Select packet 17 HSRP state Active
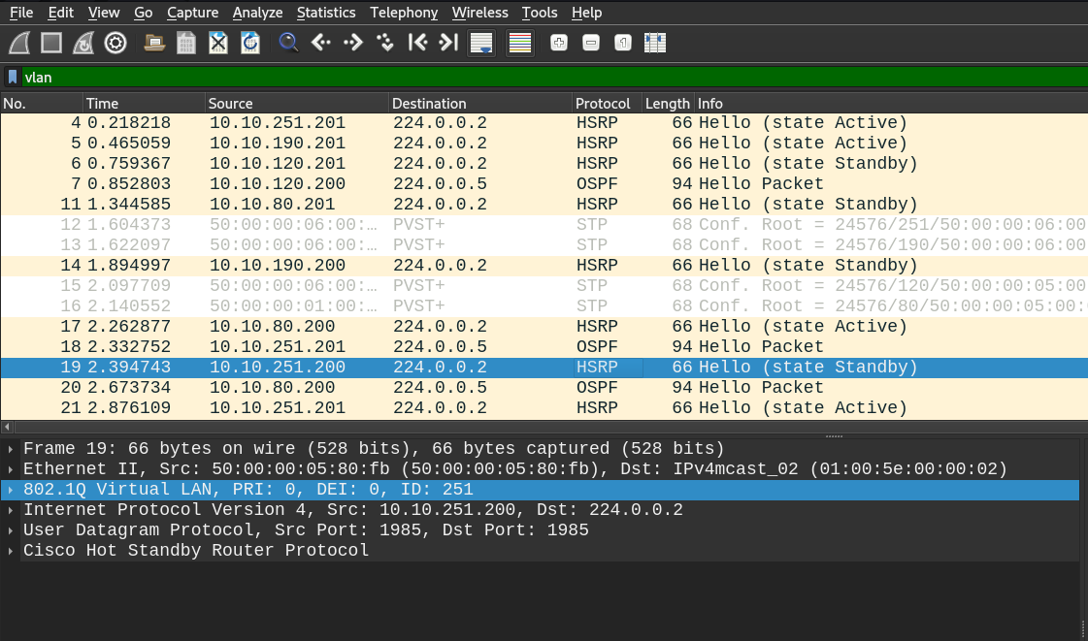The height and width of the screenshot is (641, 1088). (x=544, y=327)
